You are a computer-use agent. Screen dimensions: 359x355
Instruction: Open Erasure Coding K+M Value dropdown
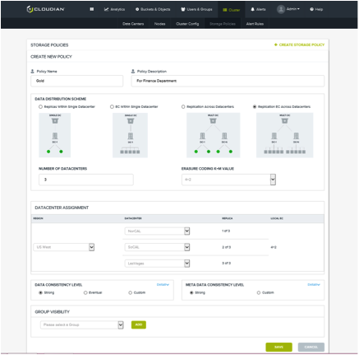pos(228,180)
